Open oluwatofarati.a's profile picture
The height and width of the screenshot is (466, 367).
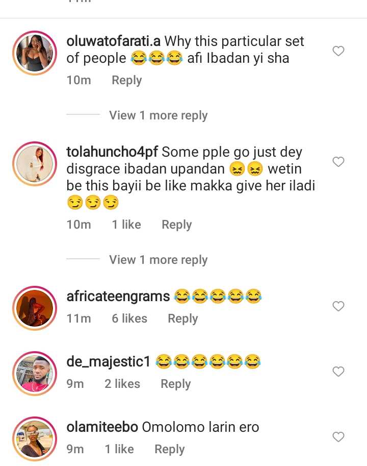coord(34,53)
